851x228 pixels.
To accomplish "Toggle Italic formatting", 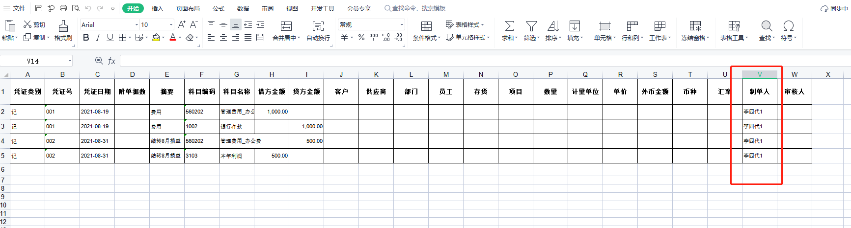I will [x=98, y=37].
